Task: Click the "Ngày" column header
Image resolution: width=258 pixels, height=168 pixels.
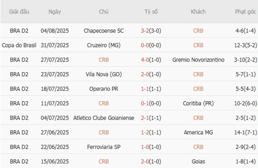Action: pyautogui.click(x=55, y=12)
